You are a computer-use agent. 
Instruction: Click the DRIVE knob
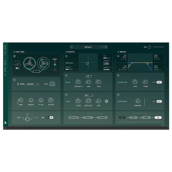click(x=51, y=100)
